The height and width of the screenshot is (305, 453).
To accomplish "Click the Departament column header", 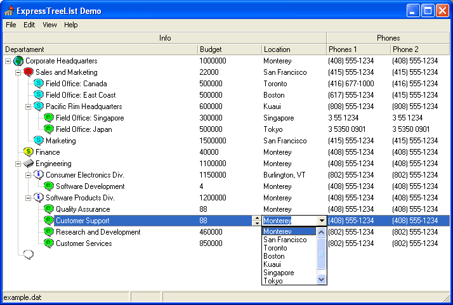I will (x=100, y=49).
